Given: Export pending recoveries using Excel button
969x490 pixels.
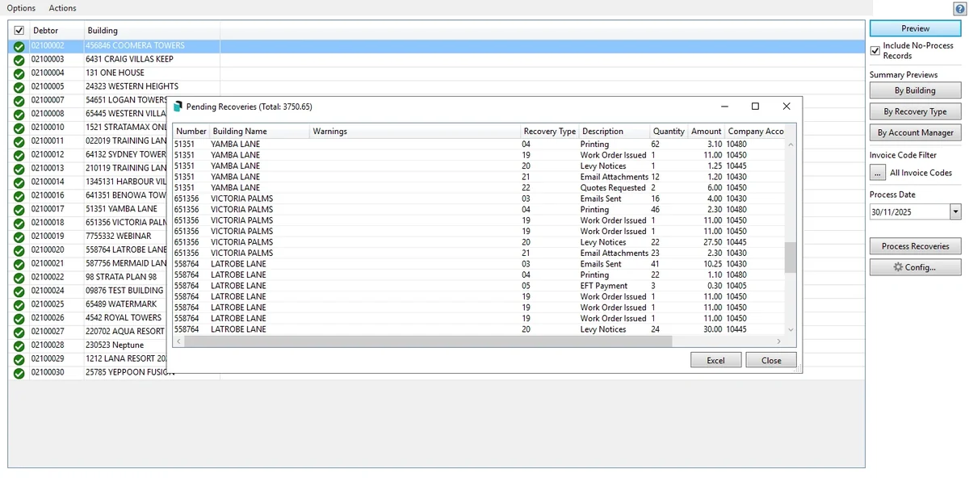Looking at the screenshot, I should pos(716,360).
